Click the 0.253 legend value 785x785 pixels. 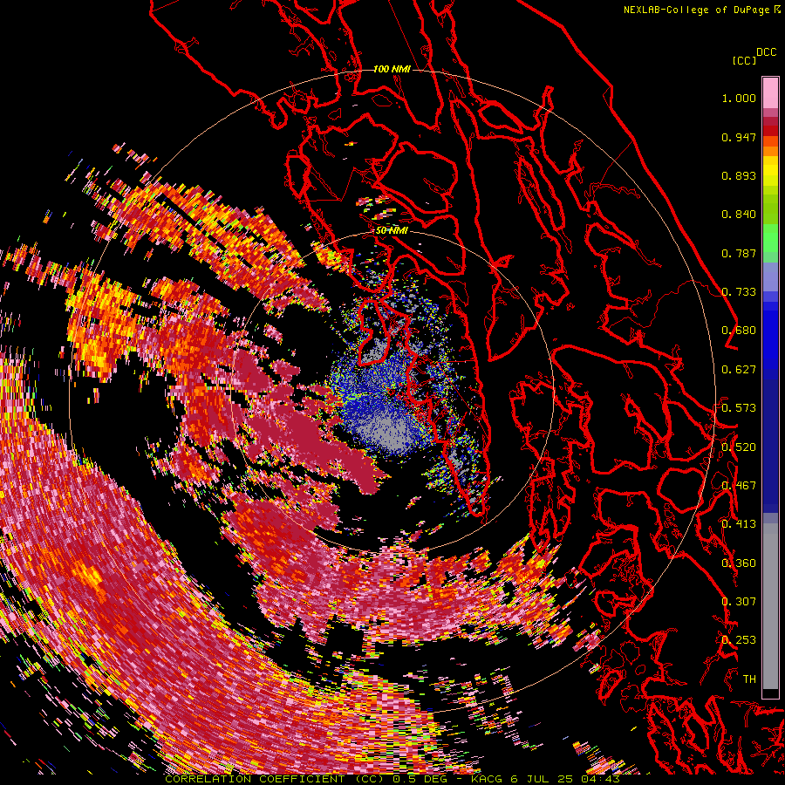point(739,640)
